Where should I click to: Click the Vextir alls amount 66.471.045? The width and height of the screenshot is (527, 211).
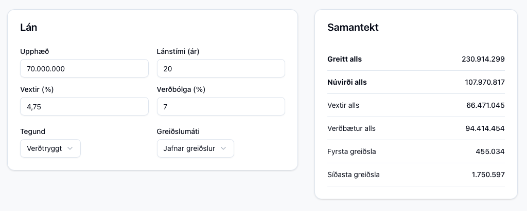[485, 105]
